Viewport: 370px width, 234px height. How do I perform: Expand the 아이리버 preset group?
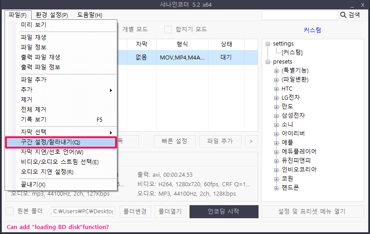276,134
